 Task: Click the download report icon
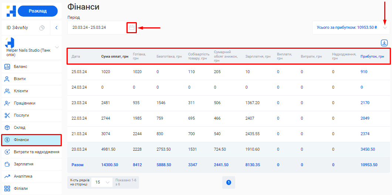point(384,43)
